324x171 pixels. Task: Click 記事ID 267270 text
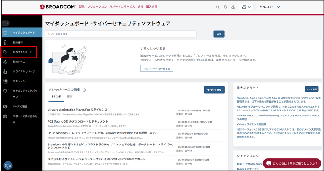[x=184, y=126]
